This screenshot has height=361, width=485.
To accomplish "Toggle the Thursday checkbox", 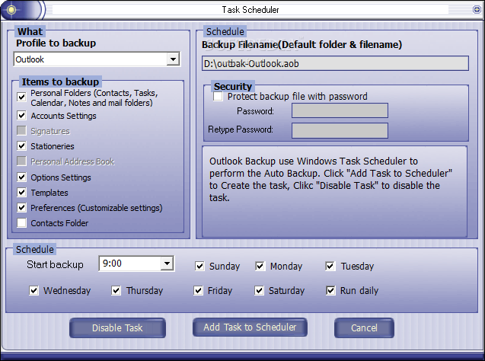I will coord(116,290).
